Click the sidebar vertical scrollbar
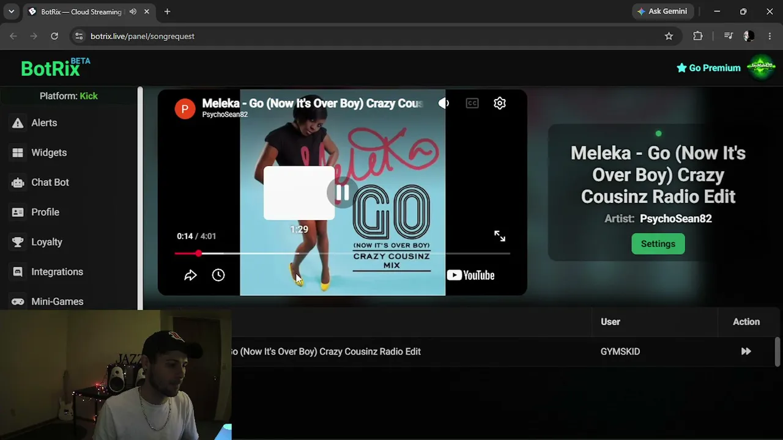This screenshot has width=783, height=440. coord(140,198)
